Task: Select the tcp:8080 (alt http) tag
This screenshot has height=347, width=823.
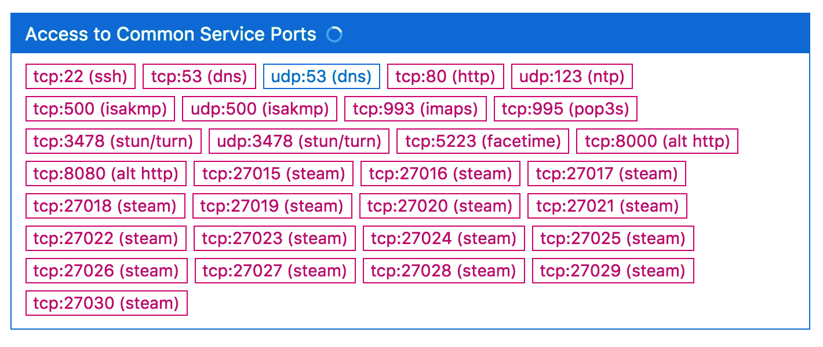Action: (x=106, y=173)
